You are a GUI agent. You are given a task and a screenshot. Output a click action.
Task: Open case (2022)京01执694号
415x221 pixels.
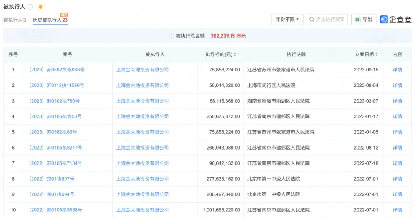click(51, 194)
